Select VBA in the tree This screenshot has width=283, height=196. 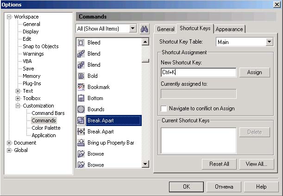tap(27, 61)
